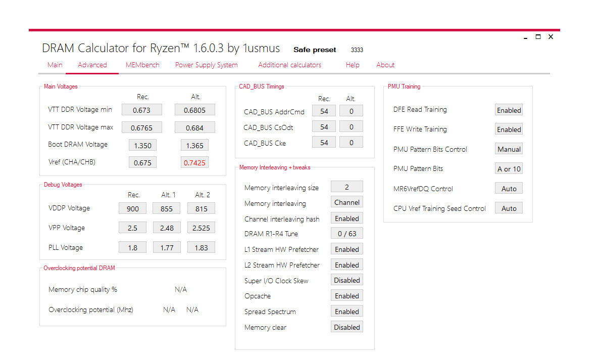Click CAD_BUS Cke Alt. value 0
Screen dimensions: 599x352
coord(351,142)
